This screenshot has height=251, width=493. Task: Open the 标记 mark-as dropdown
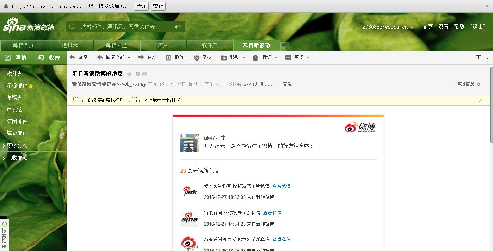pos(265,57)
